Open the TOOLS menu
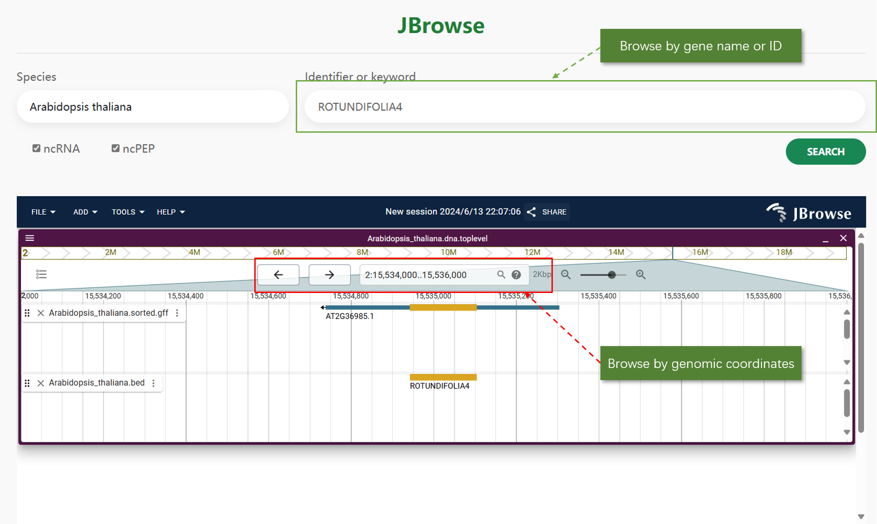The height and width of the screenshot is (524, 877). [x=128, y=212]
